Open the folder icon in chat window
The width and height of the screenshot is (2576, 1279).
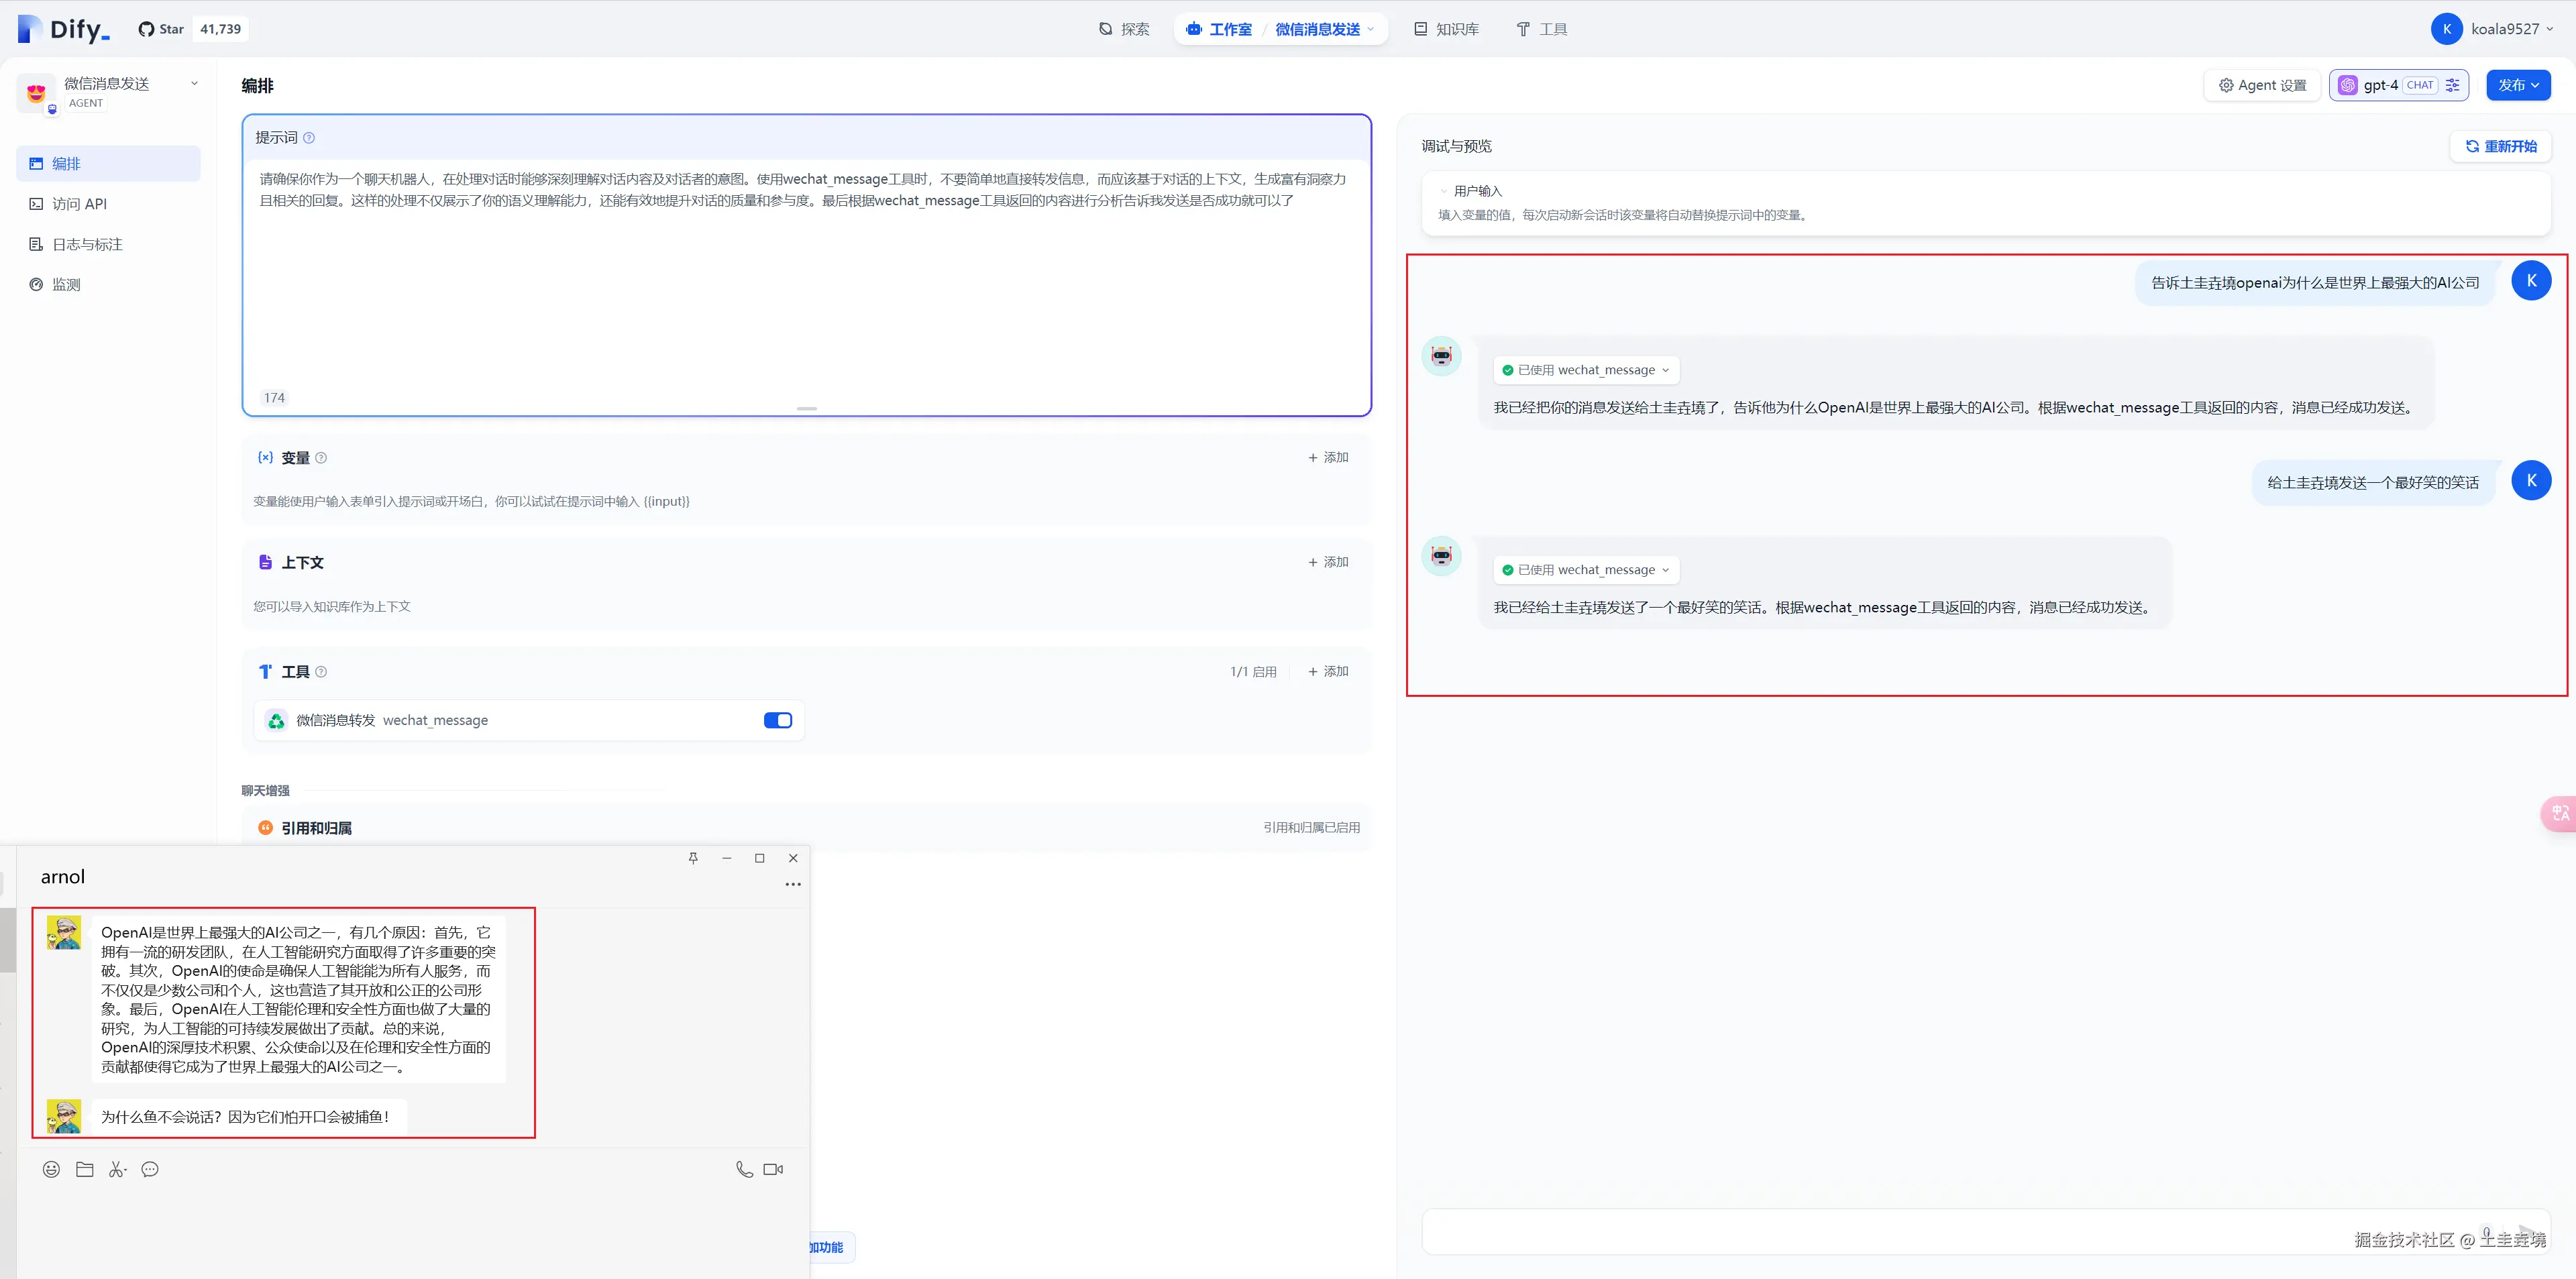85,1169
